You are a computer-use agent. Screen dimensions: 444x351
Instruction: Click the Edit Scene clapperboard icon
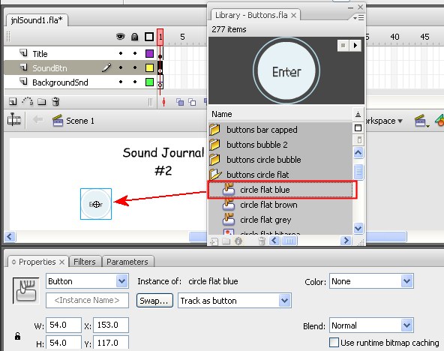click(420, 121)
